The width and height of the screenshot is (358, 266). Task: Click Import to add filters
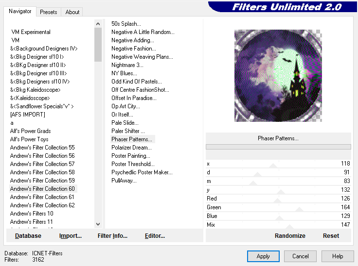coord(71,236)
